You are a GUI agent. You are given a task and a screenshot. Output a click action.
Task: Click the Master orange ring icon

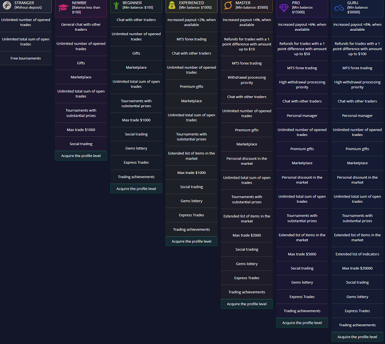tap(228, 5)
